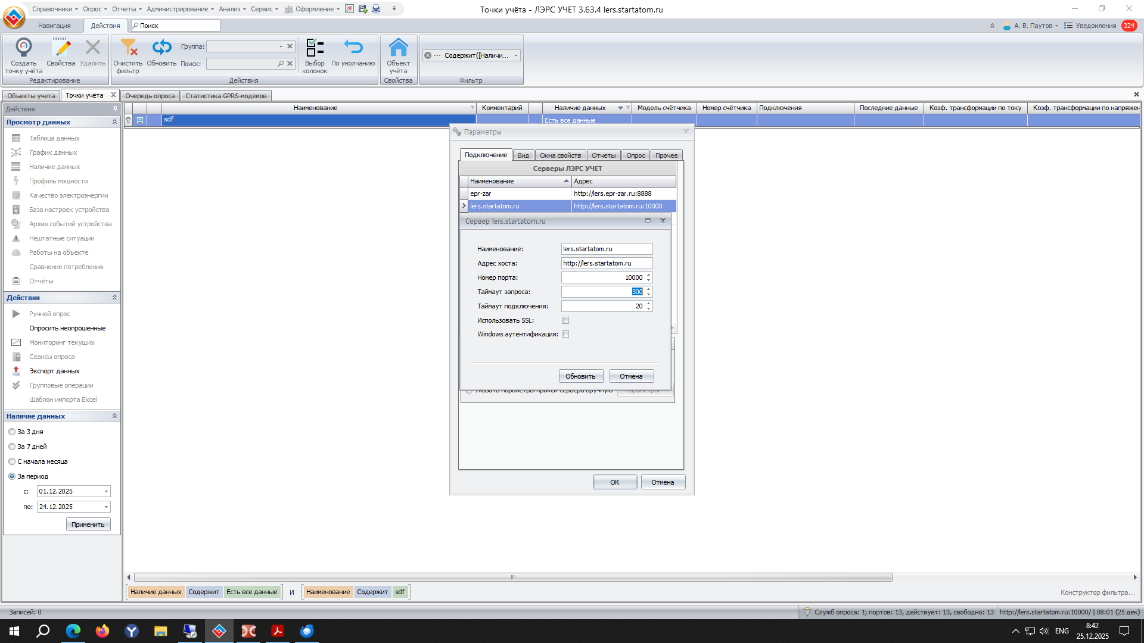Click the Default (По умолчанию) undo icon
This screenshot has height=643, width=1144.
(353, 48)
